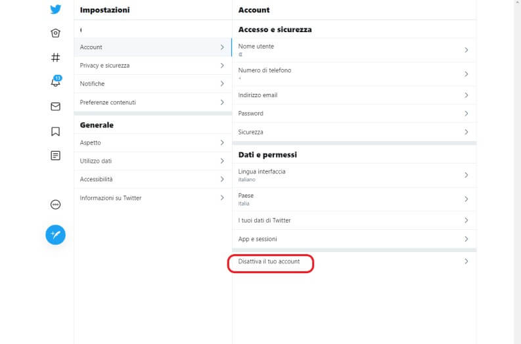This screenshot has height=344, width=521.
Task: Click chevron next to Paese
Action: click(466, 199)
